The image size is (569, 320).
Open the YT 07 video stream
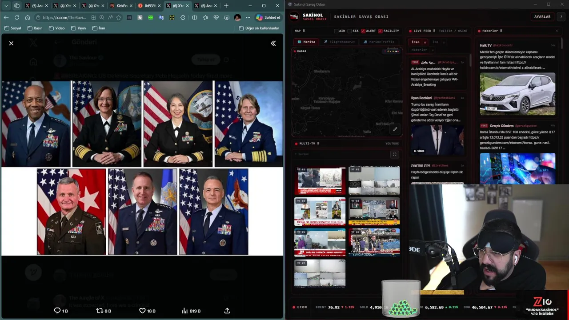[320, 273]
